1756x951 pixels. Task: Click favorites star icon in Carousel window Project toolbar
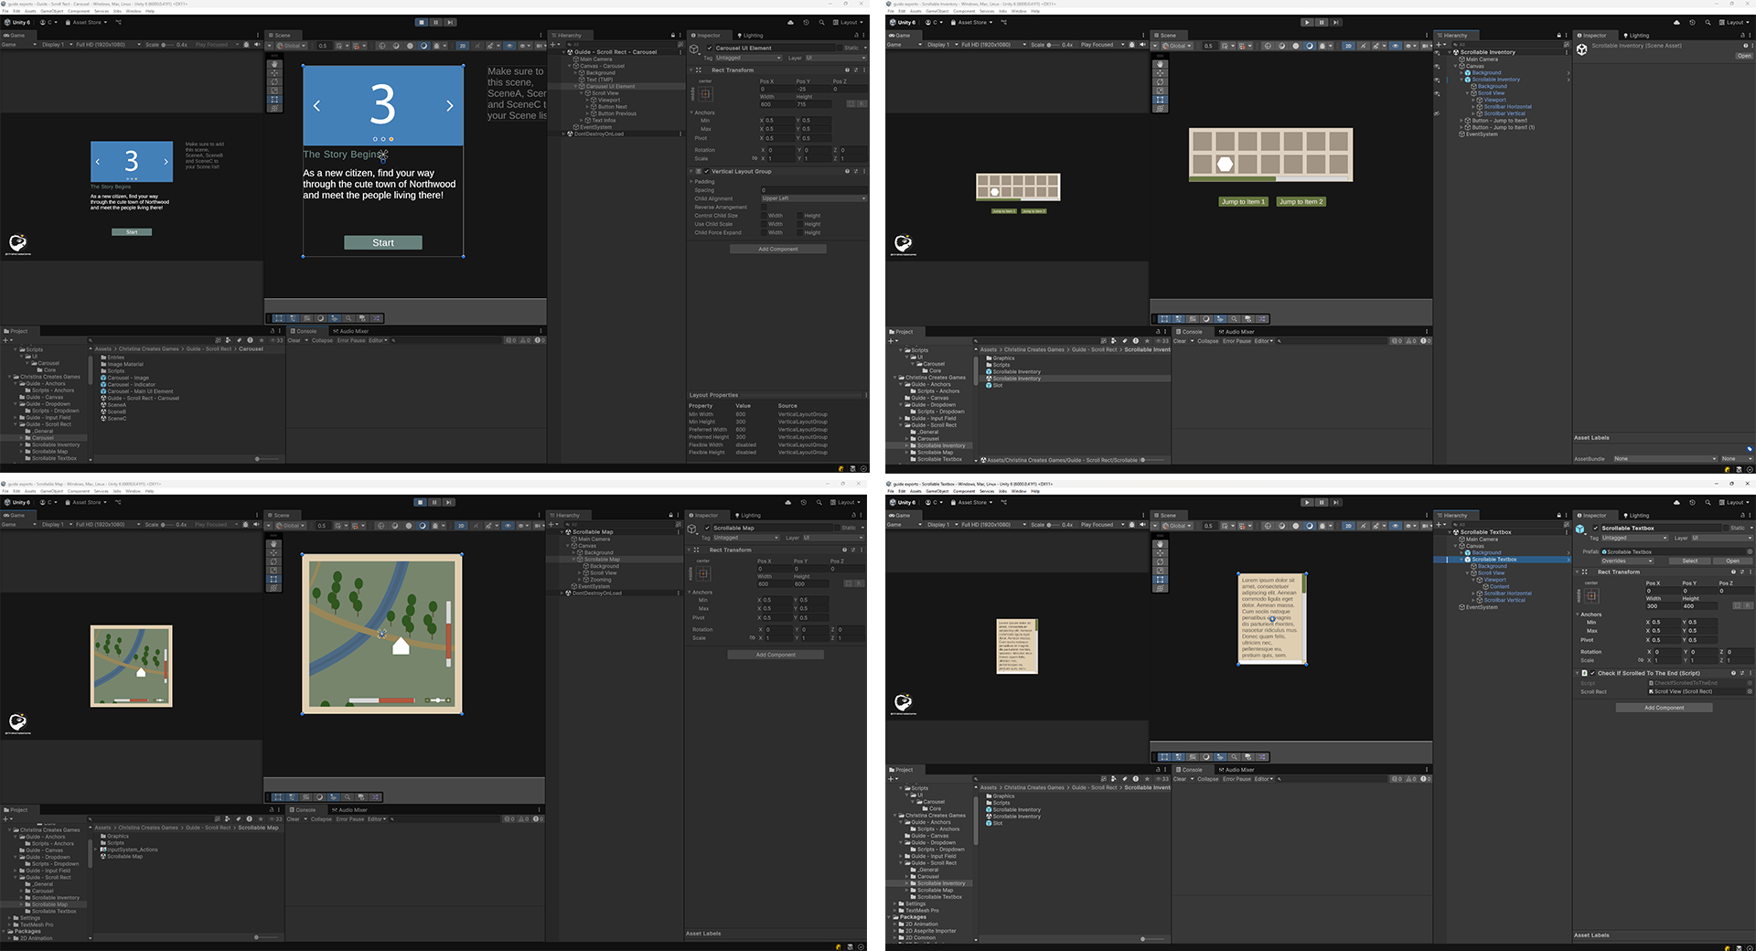click(260, 340)
